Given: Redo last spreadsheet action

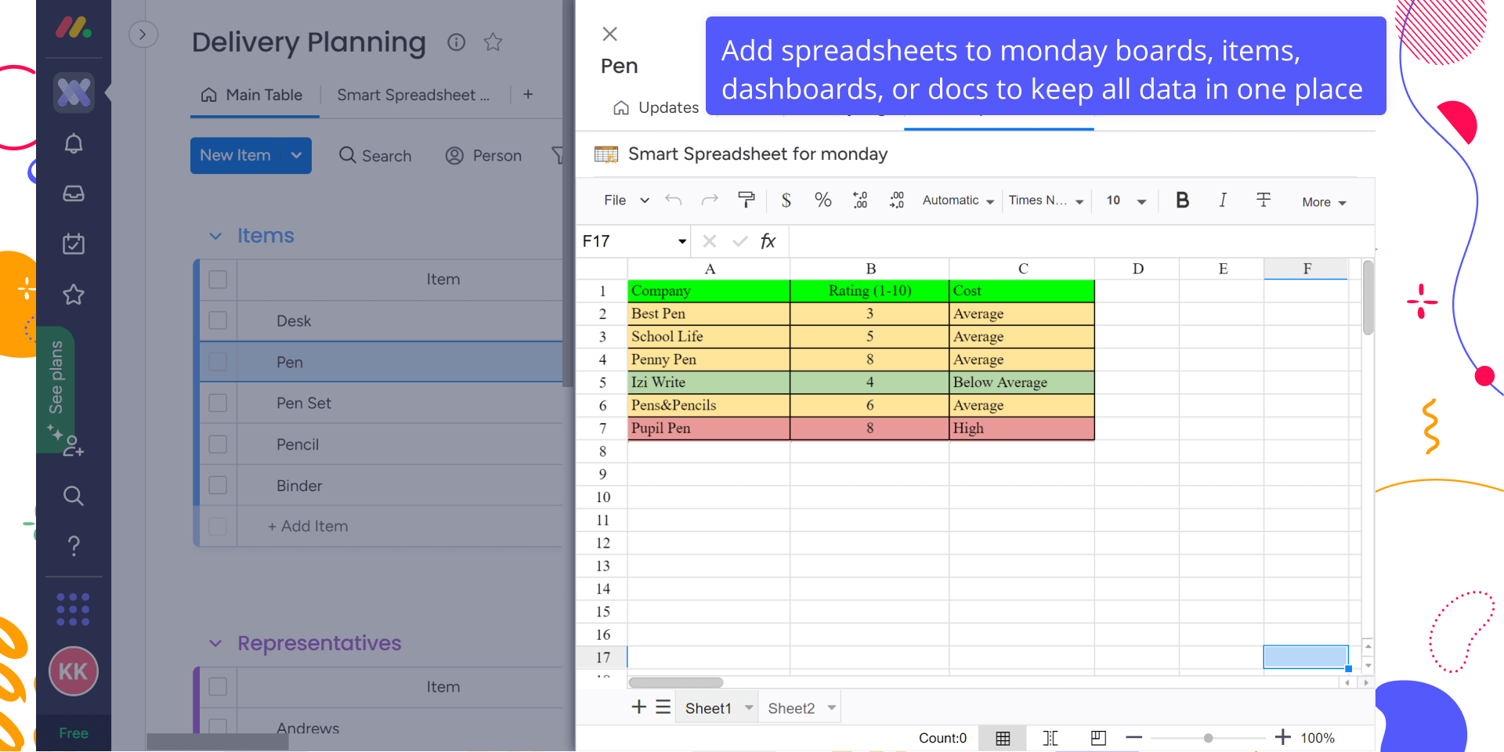Looking at the screenshot, I should [x=710, y=200].
